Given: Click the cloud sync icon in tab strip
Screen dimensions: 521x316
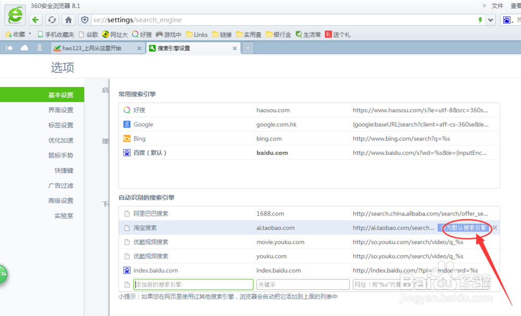Looking at the screenshot, I should click(x=24, y=48).
